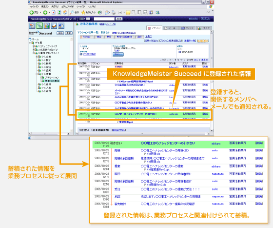Image resolution: width=273 pixels, height=228 pixels.
Task: Open the ファイル menu
Action: pyautogui.click(x=34, y=7)
